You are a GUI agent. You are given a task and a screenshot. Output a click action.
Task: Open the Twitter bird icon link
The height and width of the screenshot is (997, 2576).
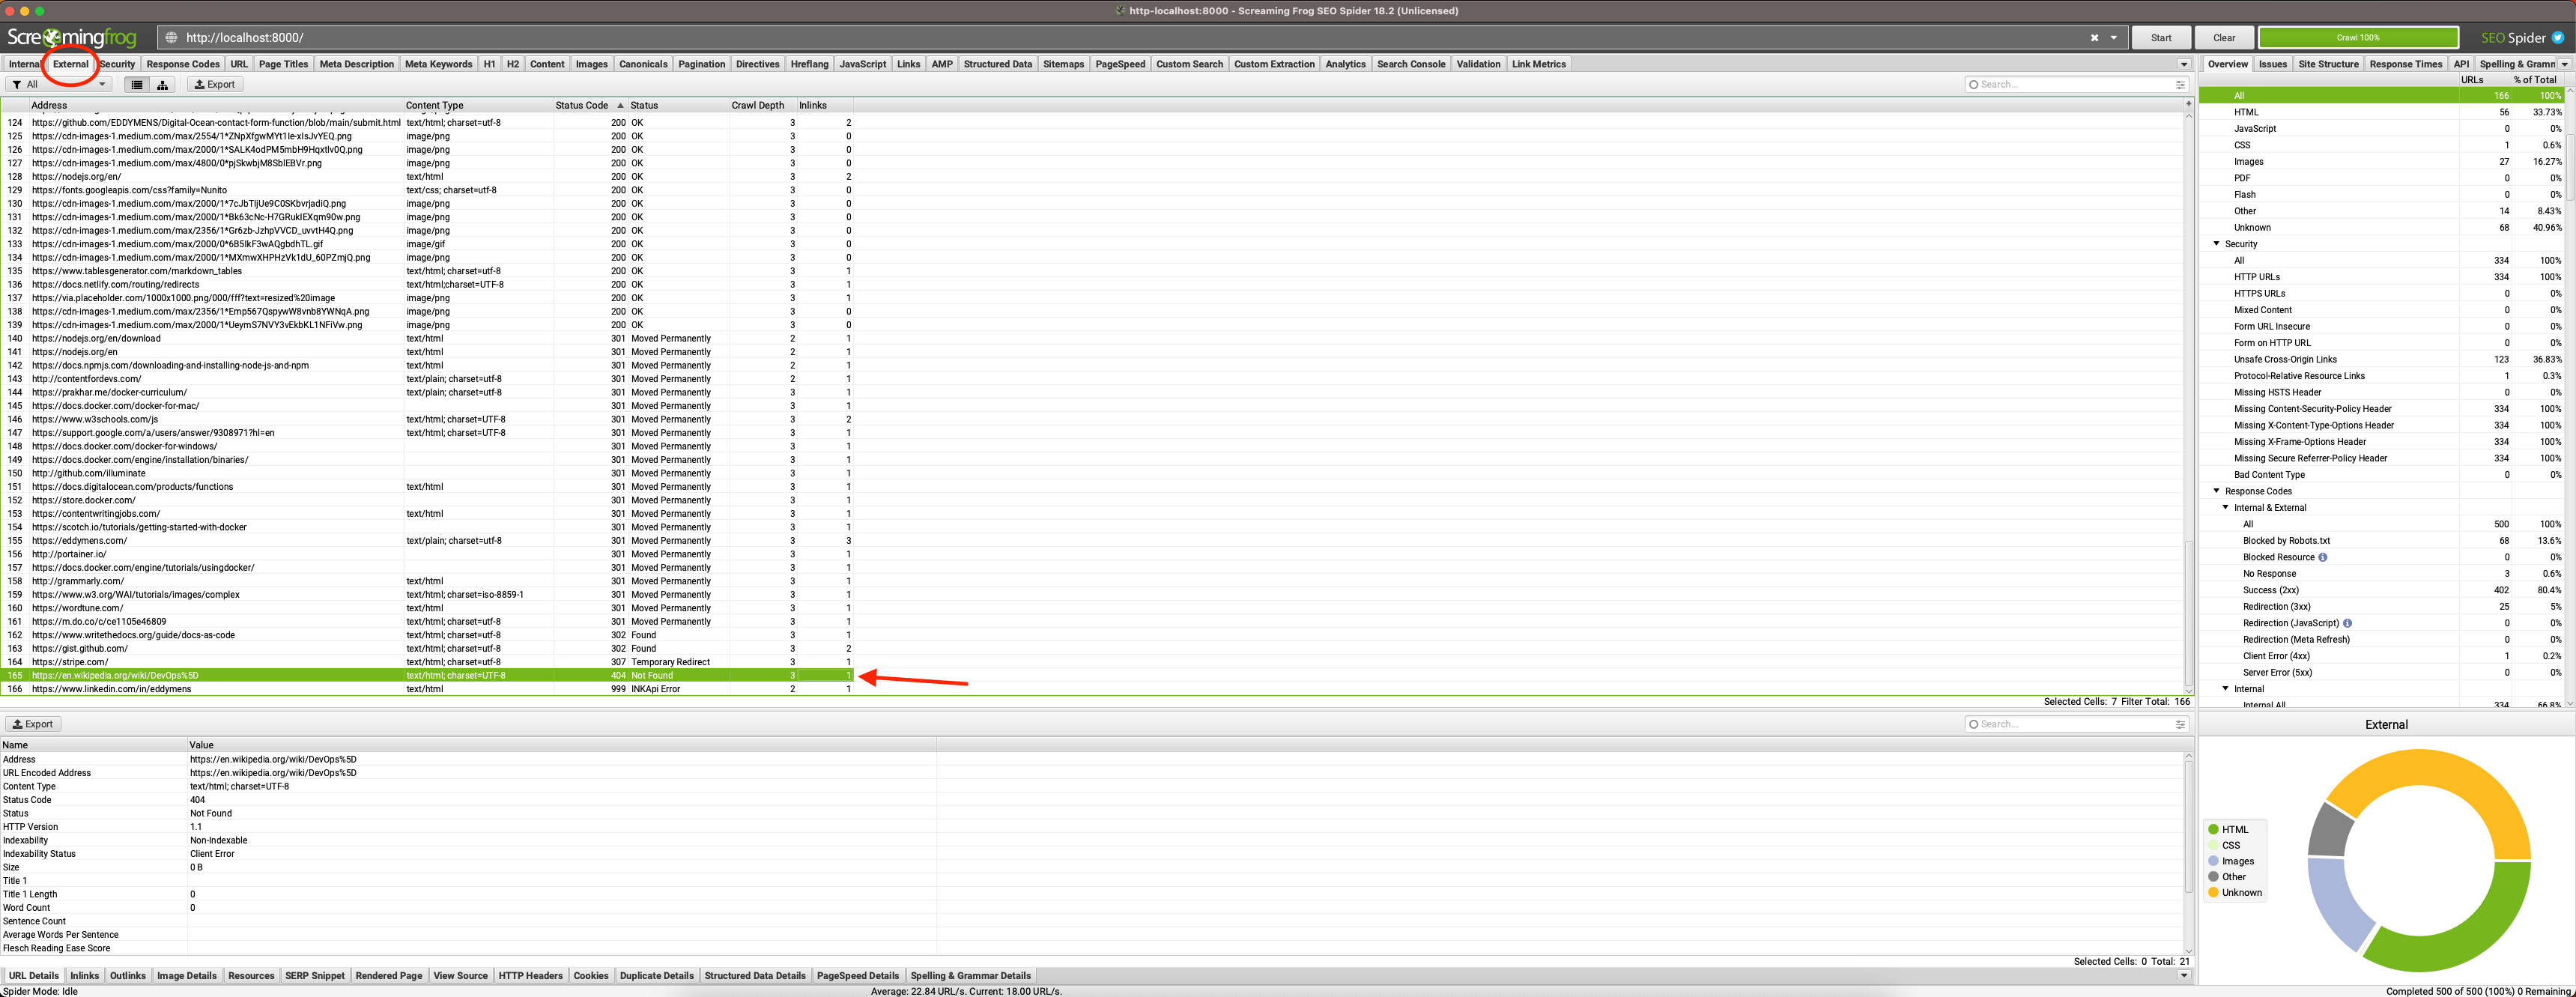2558,38
